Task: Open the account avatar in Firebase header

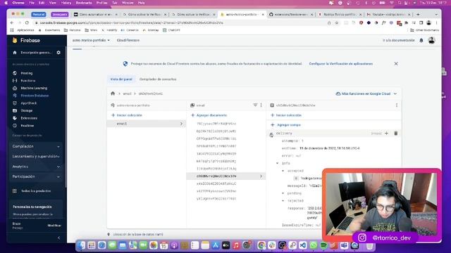Action: pos(431,41)
